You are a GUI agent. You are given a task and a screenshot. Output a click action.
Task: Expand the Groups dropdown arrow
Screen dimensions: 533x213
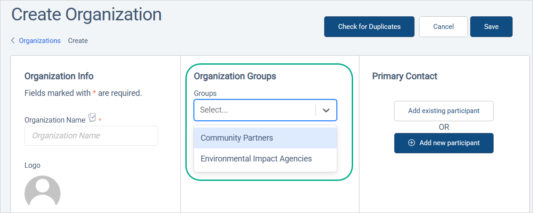tap(326, 110)
